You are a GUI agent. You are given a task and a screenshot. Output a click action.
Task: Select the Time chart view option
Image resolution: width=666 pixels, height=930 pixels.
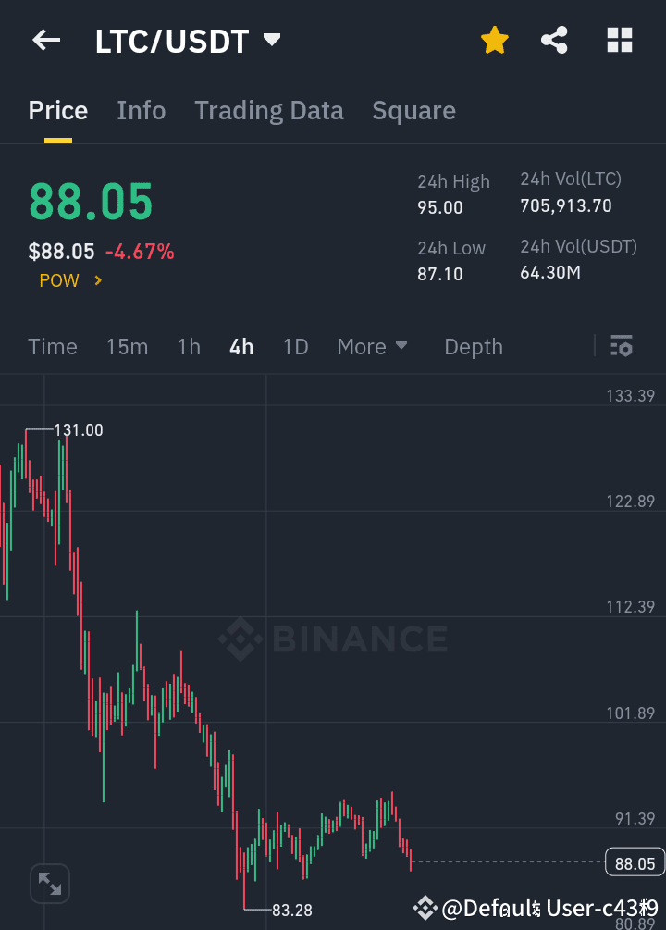pyautogui.click(x=52, y=346)
